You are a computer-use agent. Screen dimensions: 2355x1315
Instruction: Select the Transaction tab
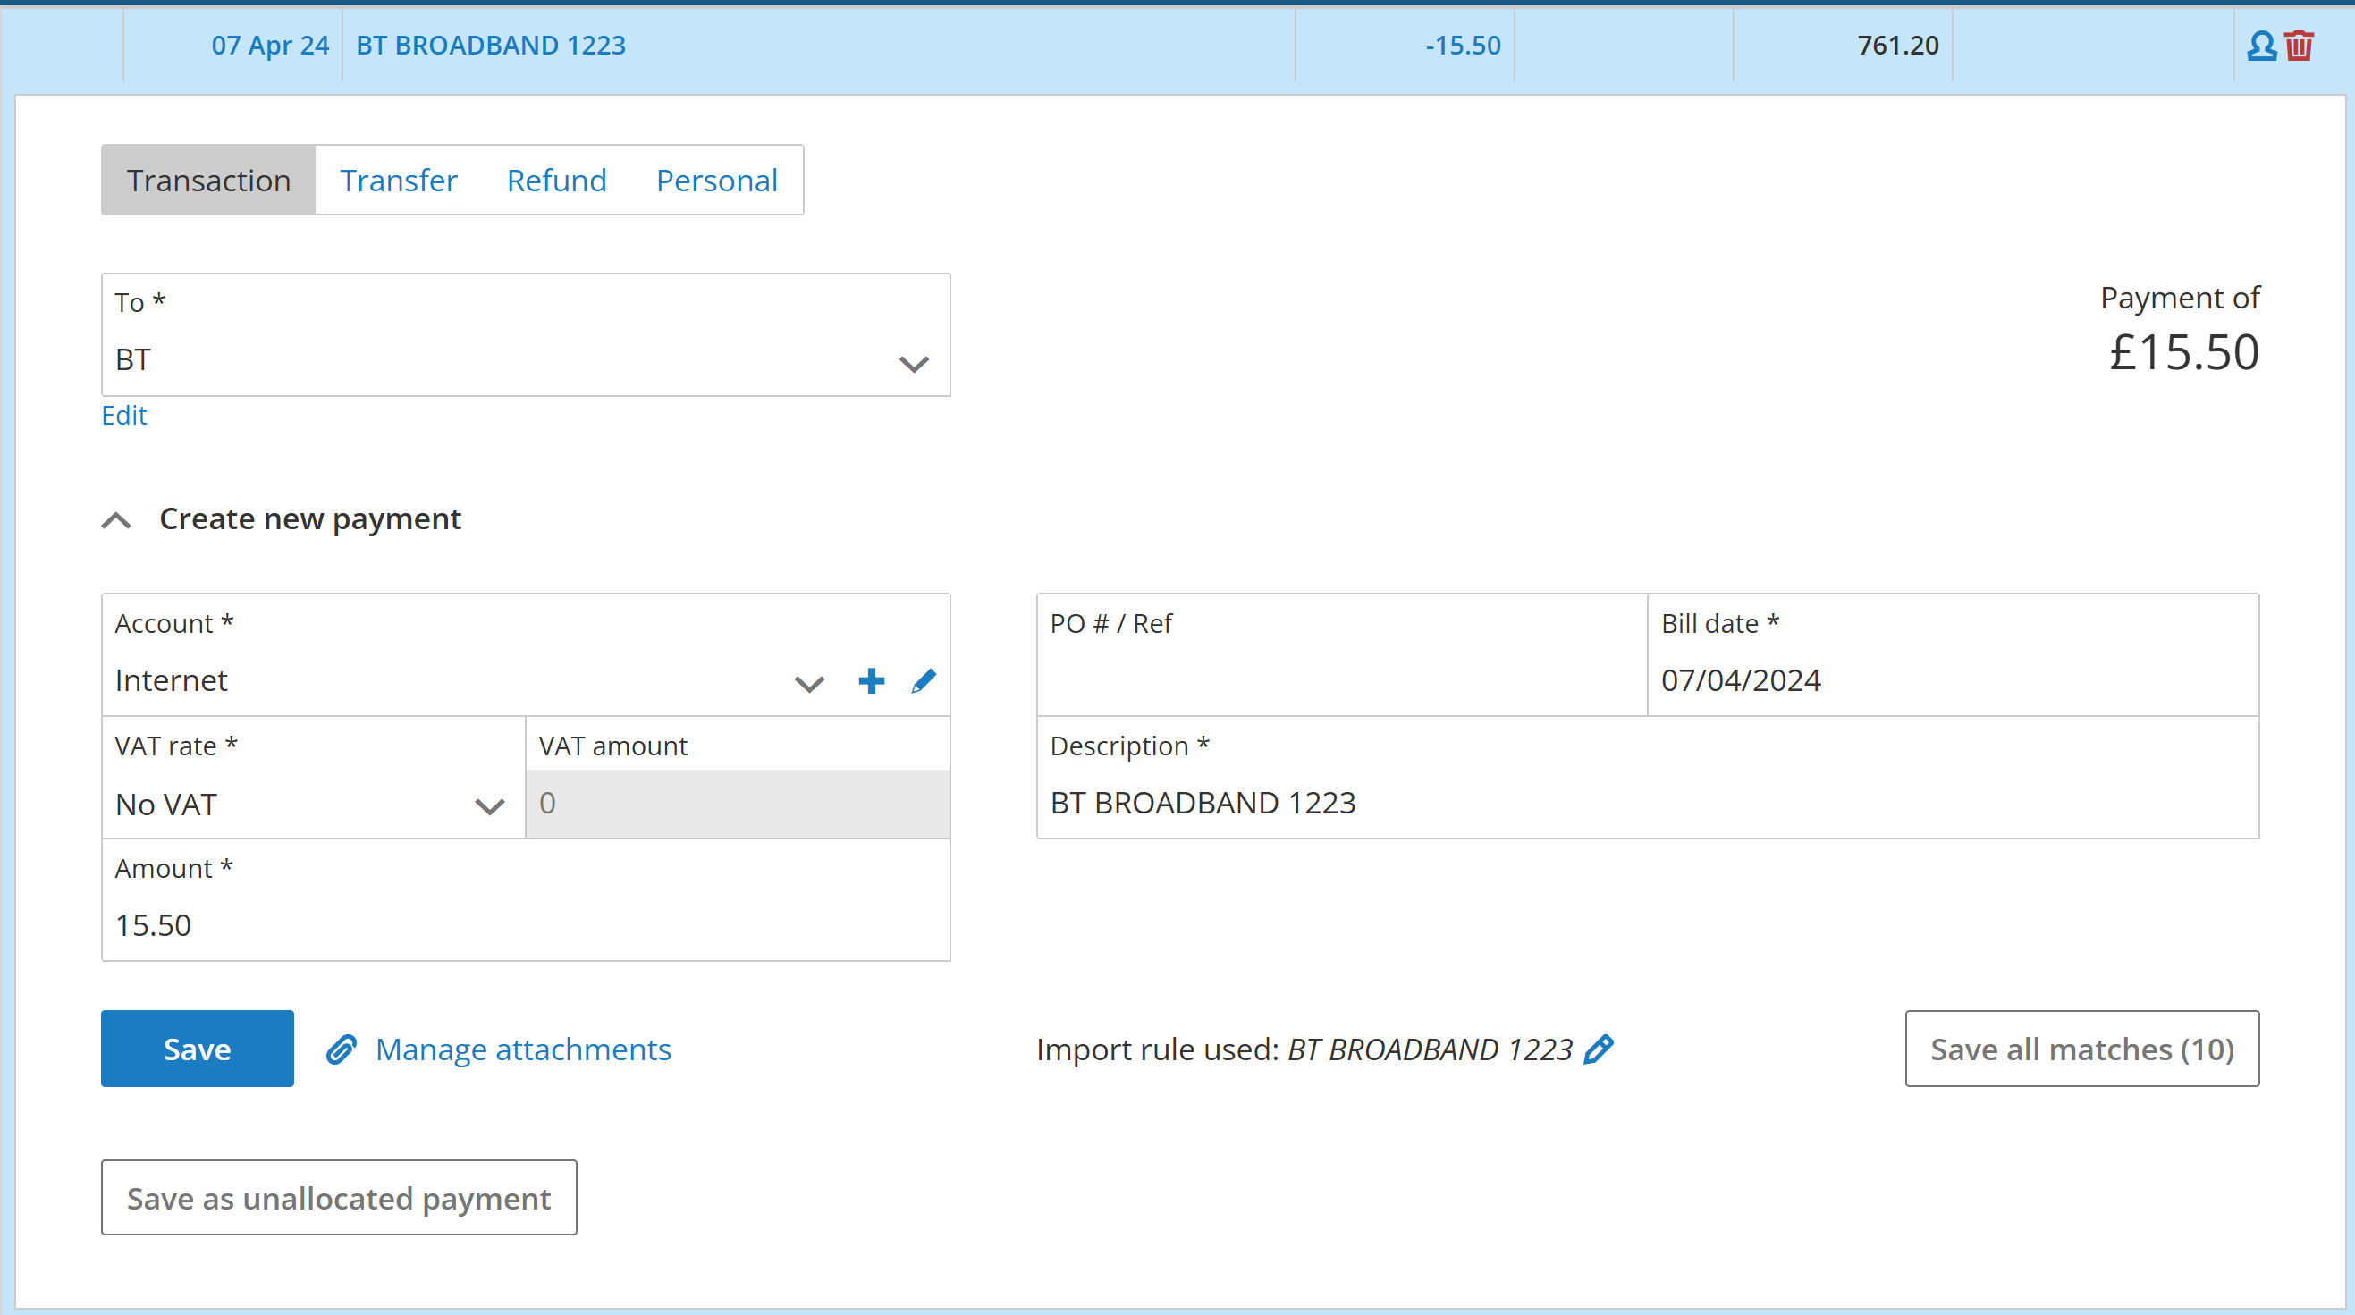click(x=208, y=180)
